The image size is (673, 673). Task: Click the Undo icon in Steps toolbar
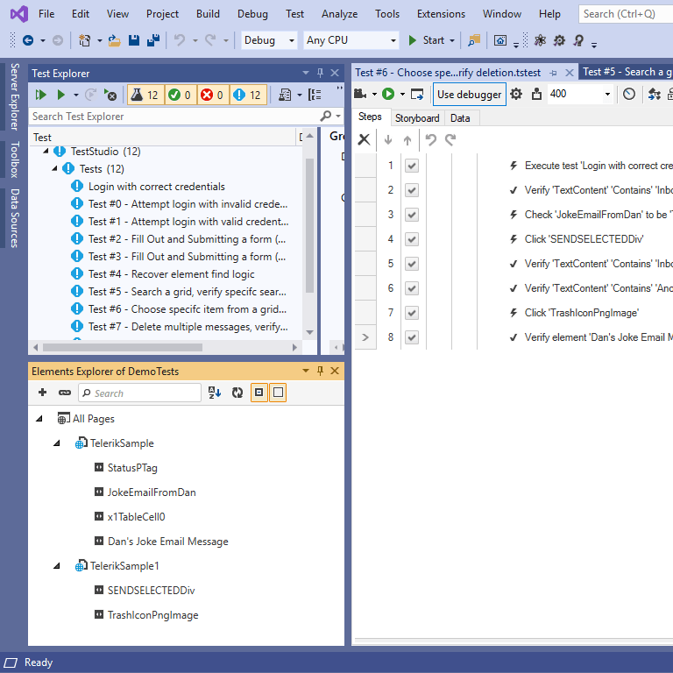tap(430, 139)
